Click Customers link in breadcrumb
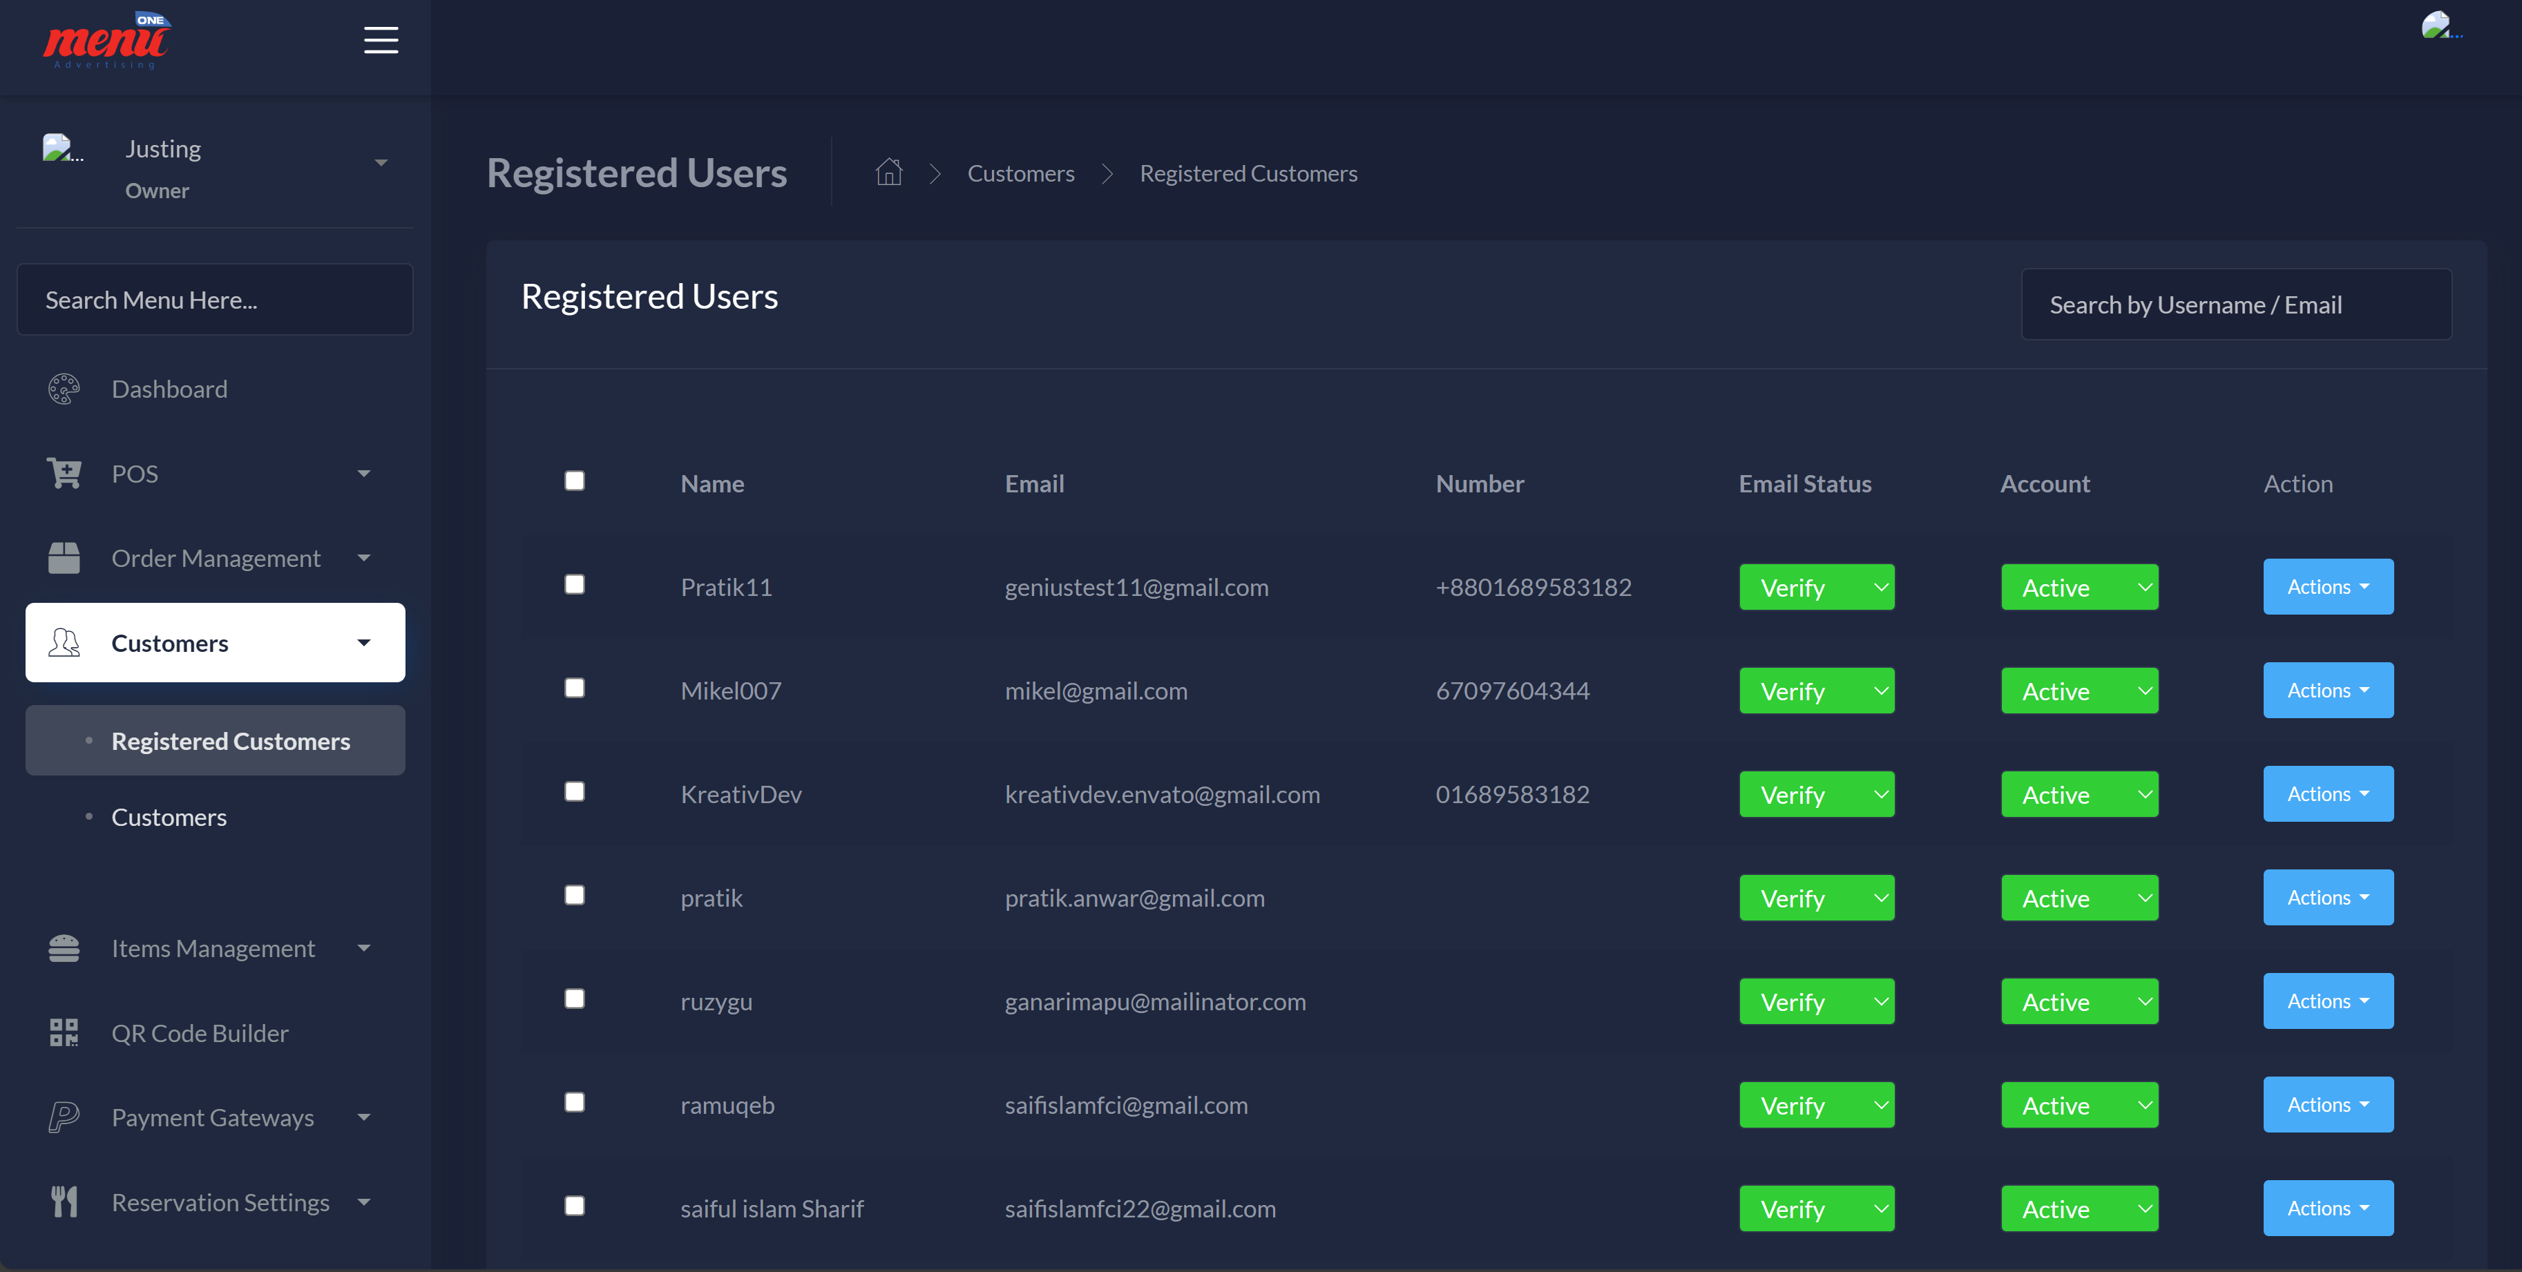Image resolution: width=2522 pixels, height=1272 pixels. [1020, 173]
